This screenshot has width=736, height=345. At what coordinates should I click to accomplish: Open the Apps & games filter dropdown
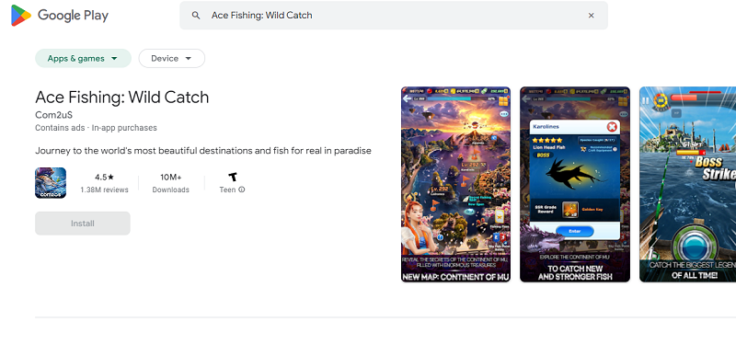[x=83, y=58]
